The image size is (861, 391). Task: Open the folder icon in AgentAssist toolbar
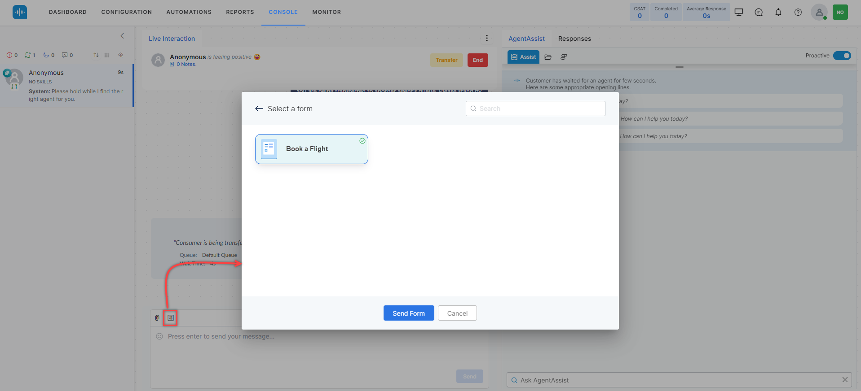tap(548, 57)
